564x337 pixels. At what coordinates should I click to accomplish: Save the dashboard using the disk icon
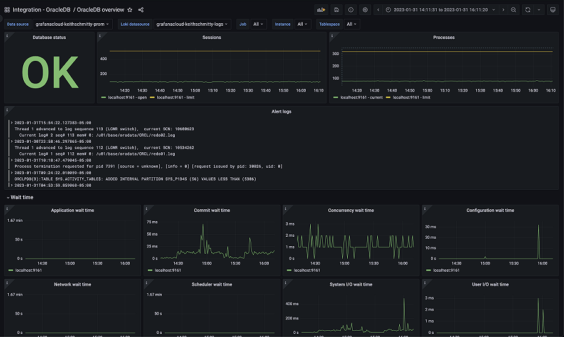click(x=337, y=10)
